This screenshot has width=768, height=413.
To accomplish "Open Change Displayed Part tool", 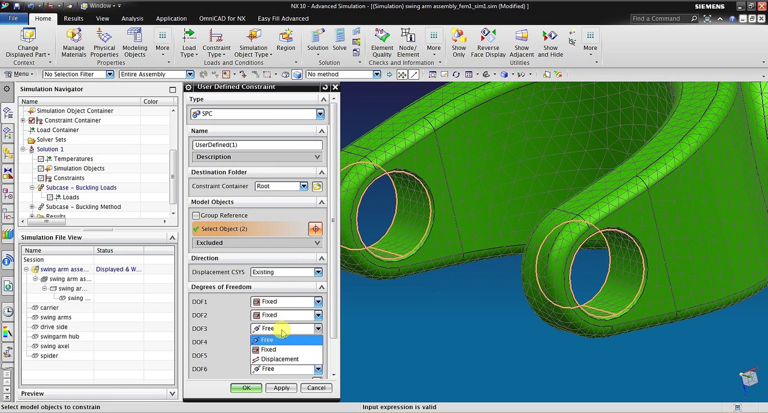I will [28, 43].
